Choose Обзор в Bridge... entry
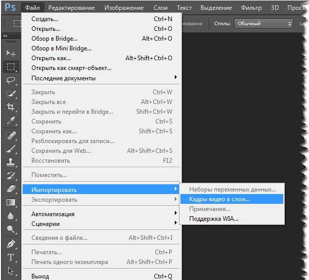The height and width of the screenshot is (280, 309). click(x=101, y=39)
